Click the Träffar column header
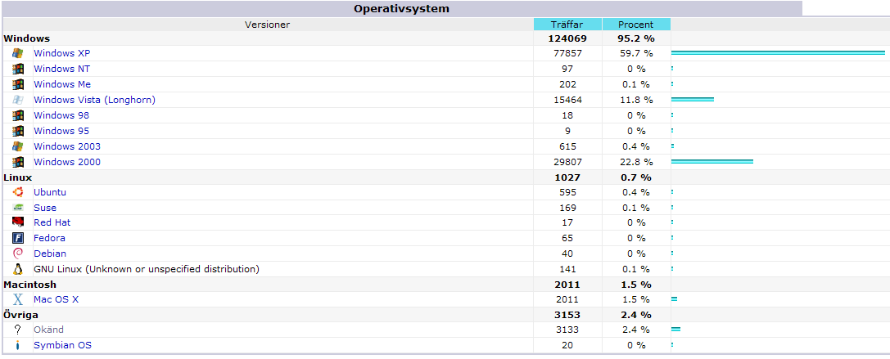Viewport: 890px width, 359px height. click(567, 25)
